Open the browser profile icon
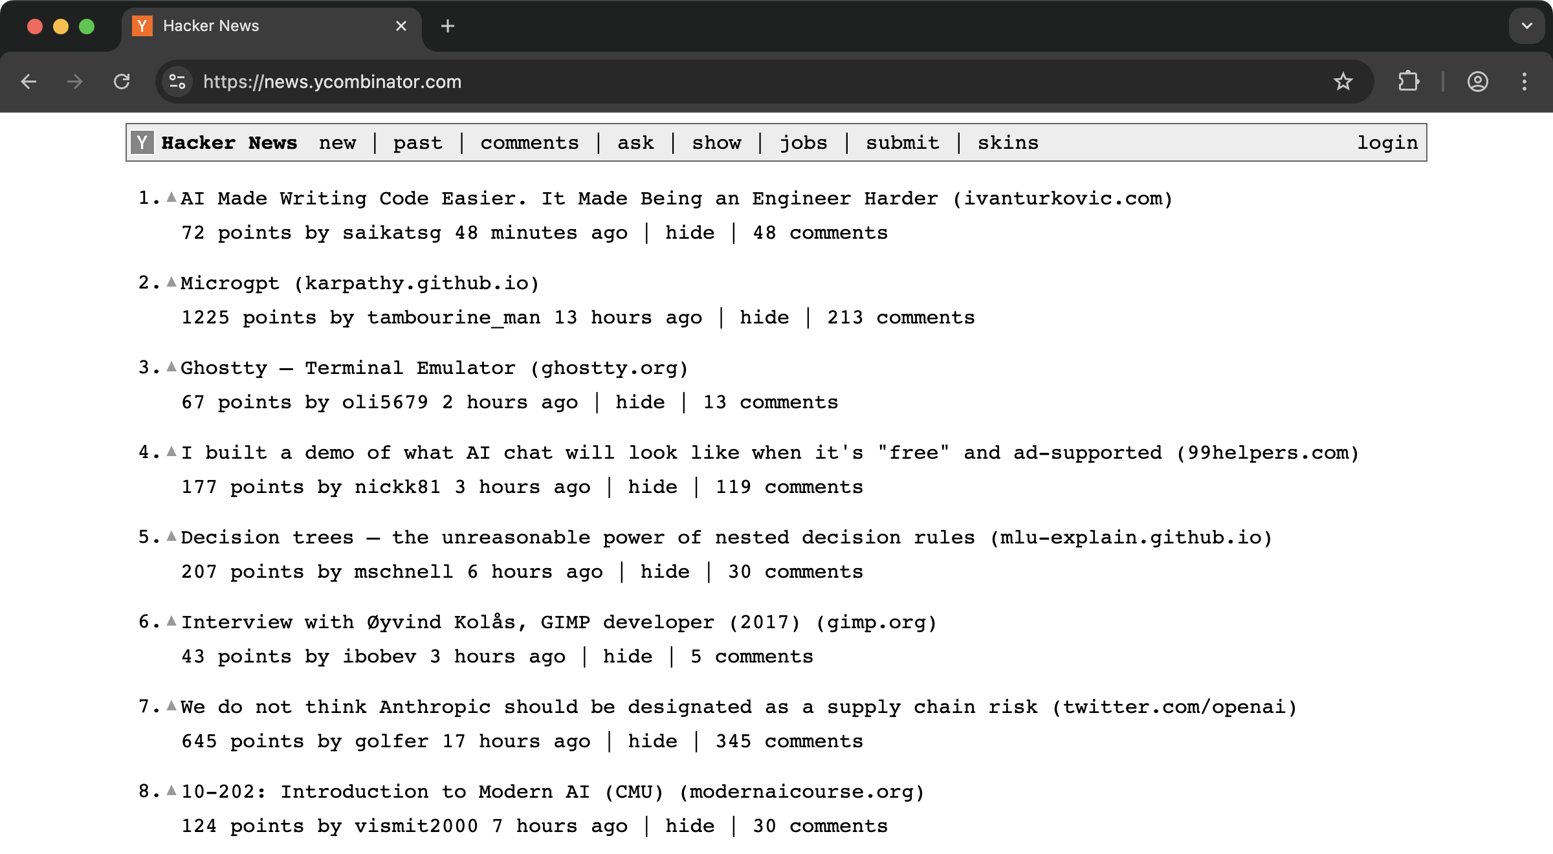The image size is (1553, 854). 1477,82
